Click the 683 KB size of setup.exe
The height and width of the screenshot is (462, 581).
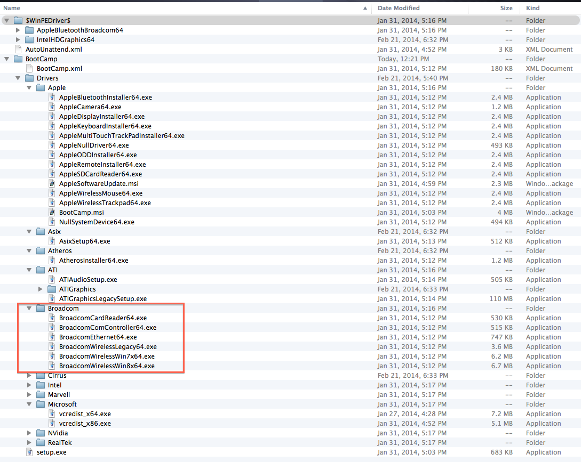502,452
